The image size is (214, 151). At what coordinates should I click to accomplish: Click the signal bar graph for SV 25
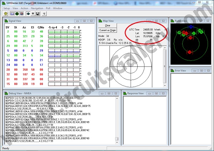pos(64,37)
